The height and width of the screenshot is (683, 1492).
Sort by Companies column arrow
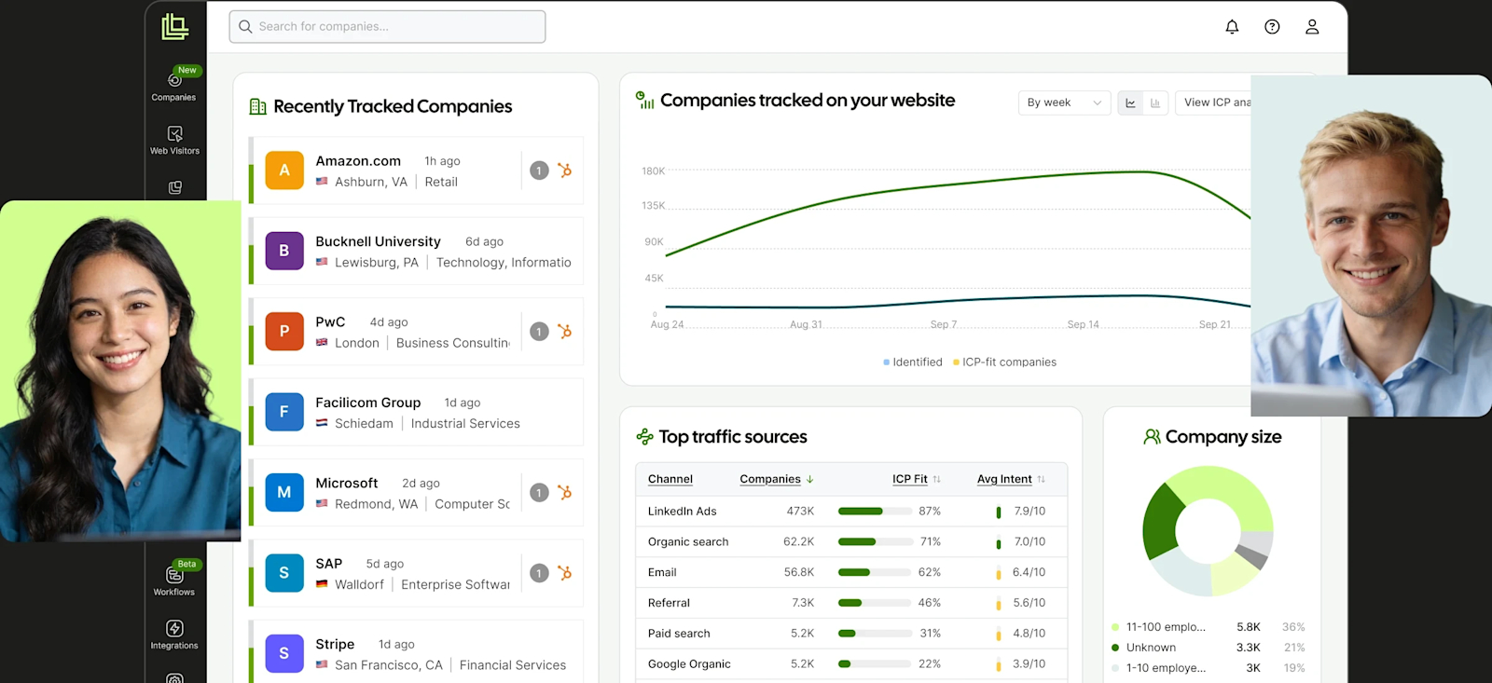(809, 479)
